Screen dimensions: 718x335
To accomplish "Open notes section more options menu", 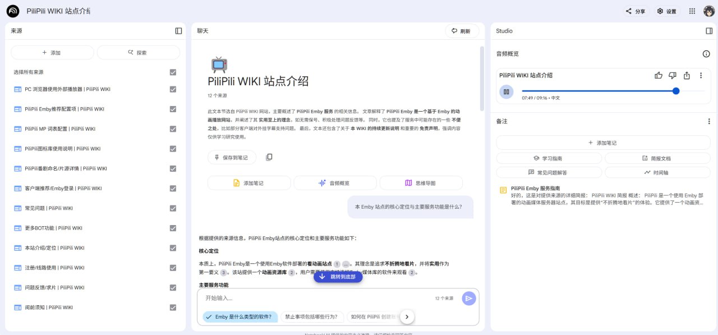I will pyautogui.click(x=709, y=121).
